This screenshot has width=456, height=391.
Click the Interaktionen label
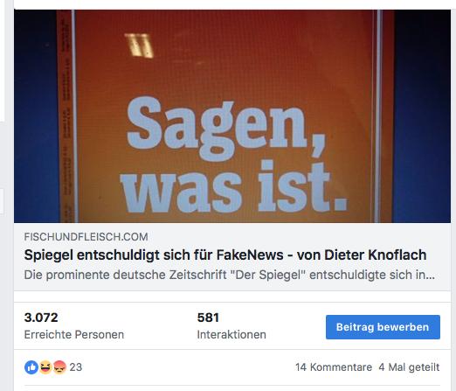tap(231, 334)
